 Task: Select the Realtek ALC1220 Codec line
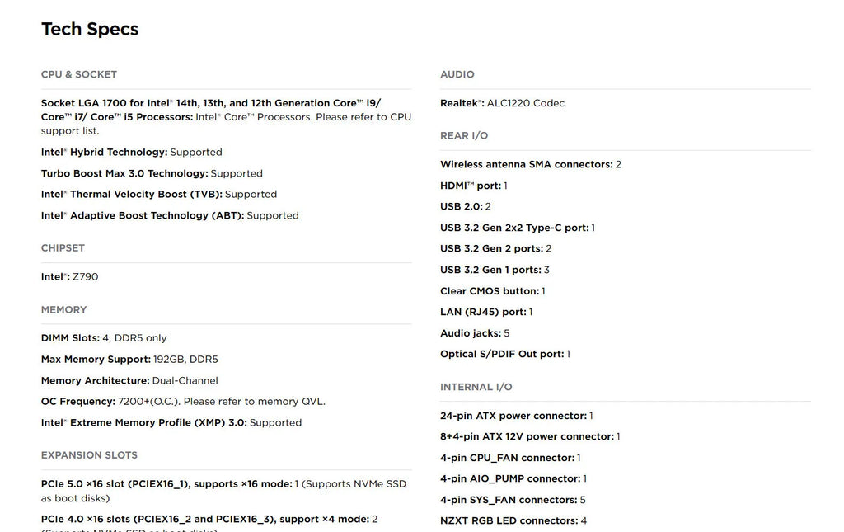pos(502,103)
